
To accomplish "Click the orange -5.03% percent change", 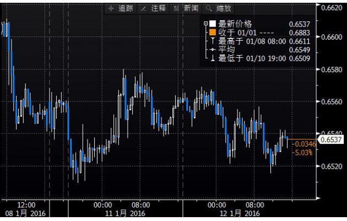I will tap(302, 153).
